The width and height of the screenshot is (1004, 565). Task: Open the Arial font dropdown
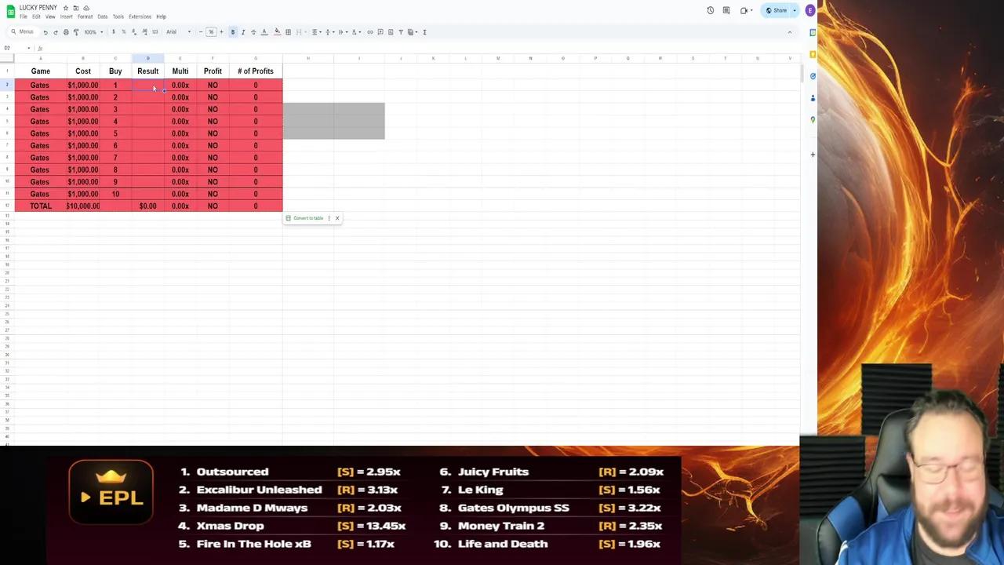click(x=178, y=32)
